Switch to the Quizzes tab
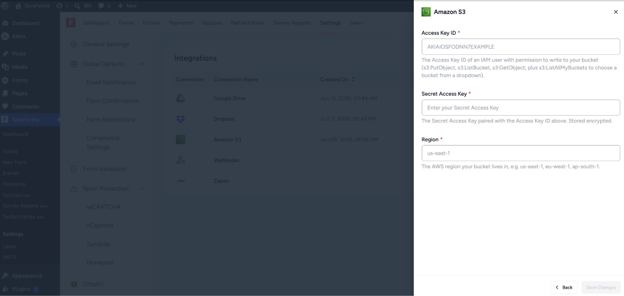The height and width of the screenshot is (296, 624). click(212, 23)
